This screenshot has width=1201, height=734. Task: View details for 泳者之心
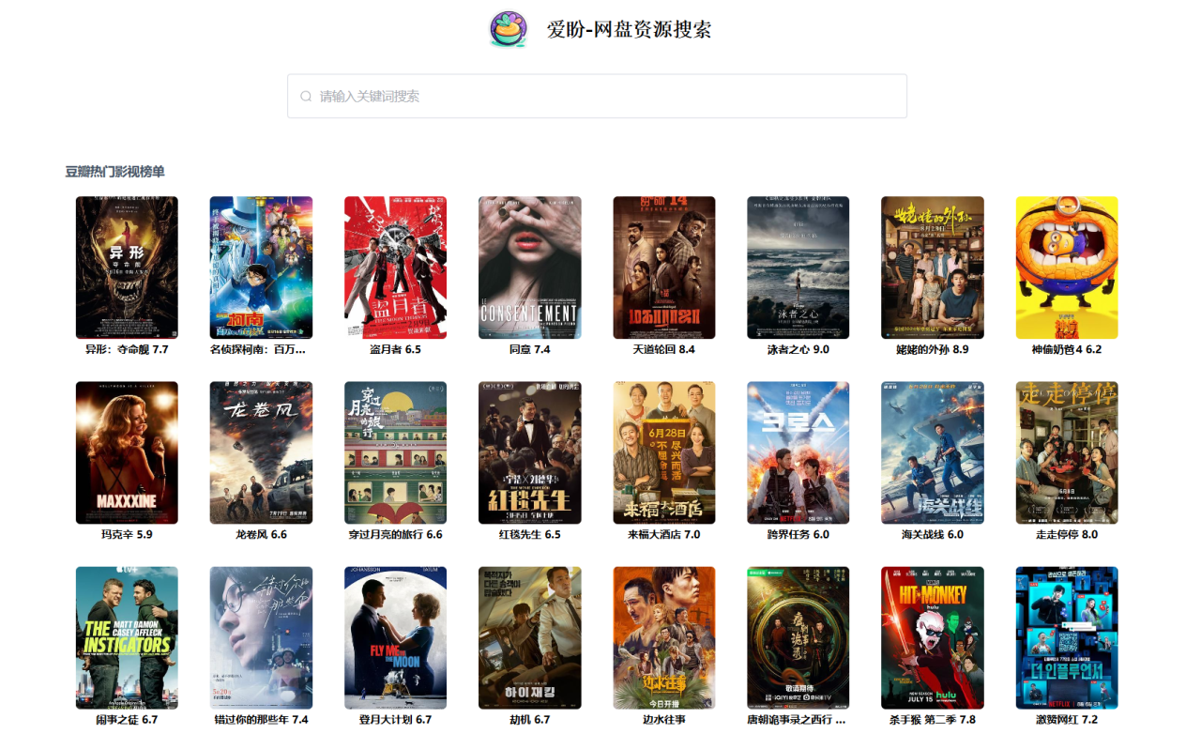click(798, 267)
